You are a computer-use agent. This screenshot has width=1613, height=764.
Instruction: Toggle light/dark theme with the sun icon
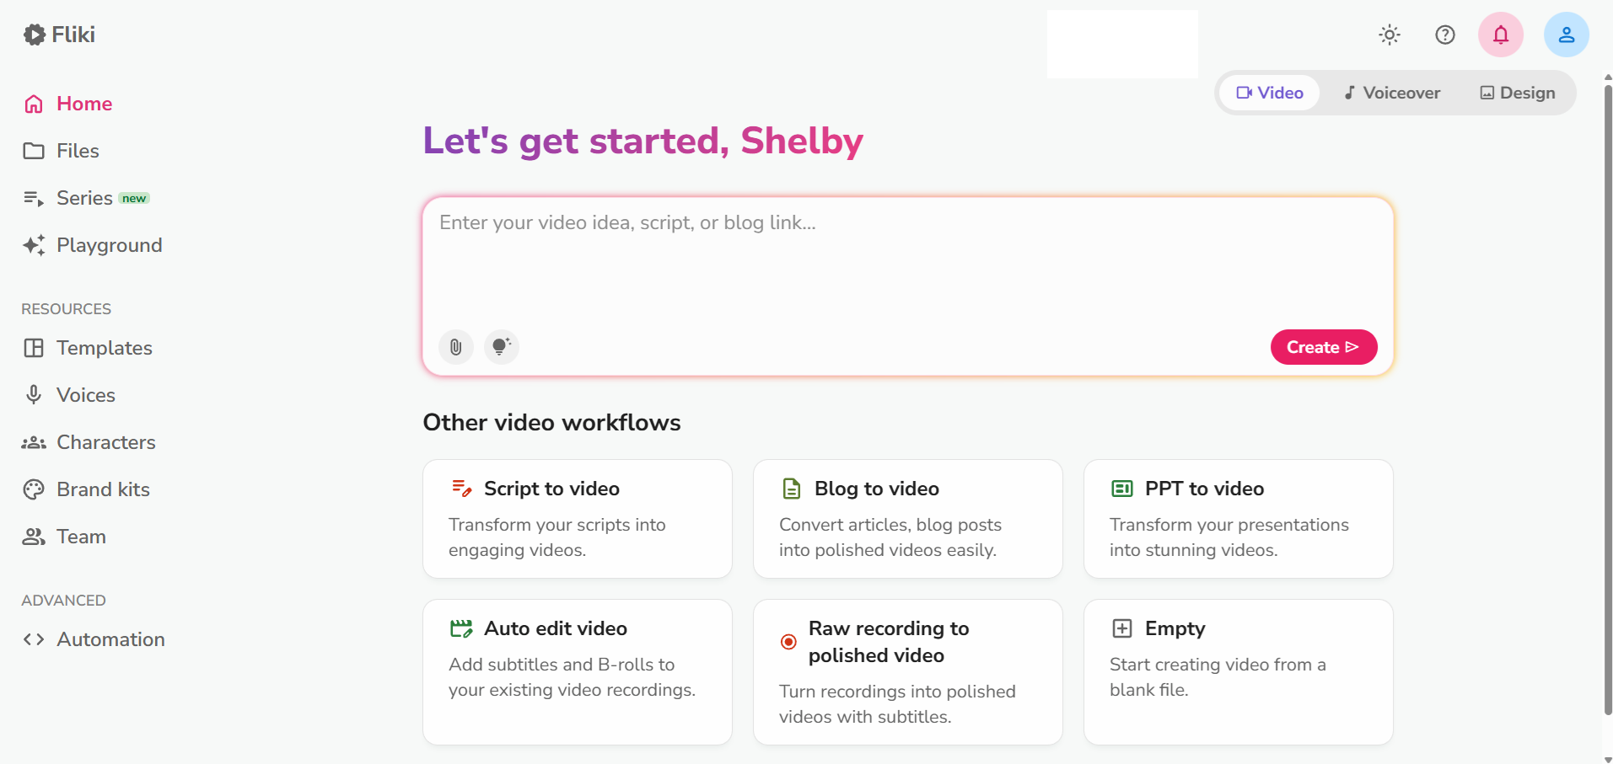point(1389,35)
